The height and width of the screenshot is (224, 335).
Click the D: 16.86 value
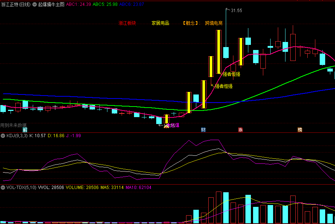[x=56, y=136]
